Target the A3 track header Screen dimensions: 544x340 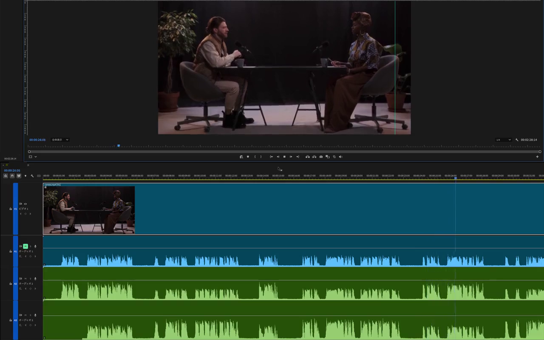[16, 320]
